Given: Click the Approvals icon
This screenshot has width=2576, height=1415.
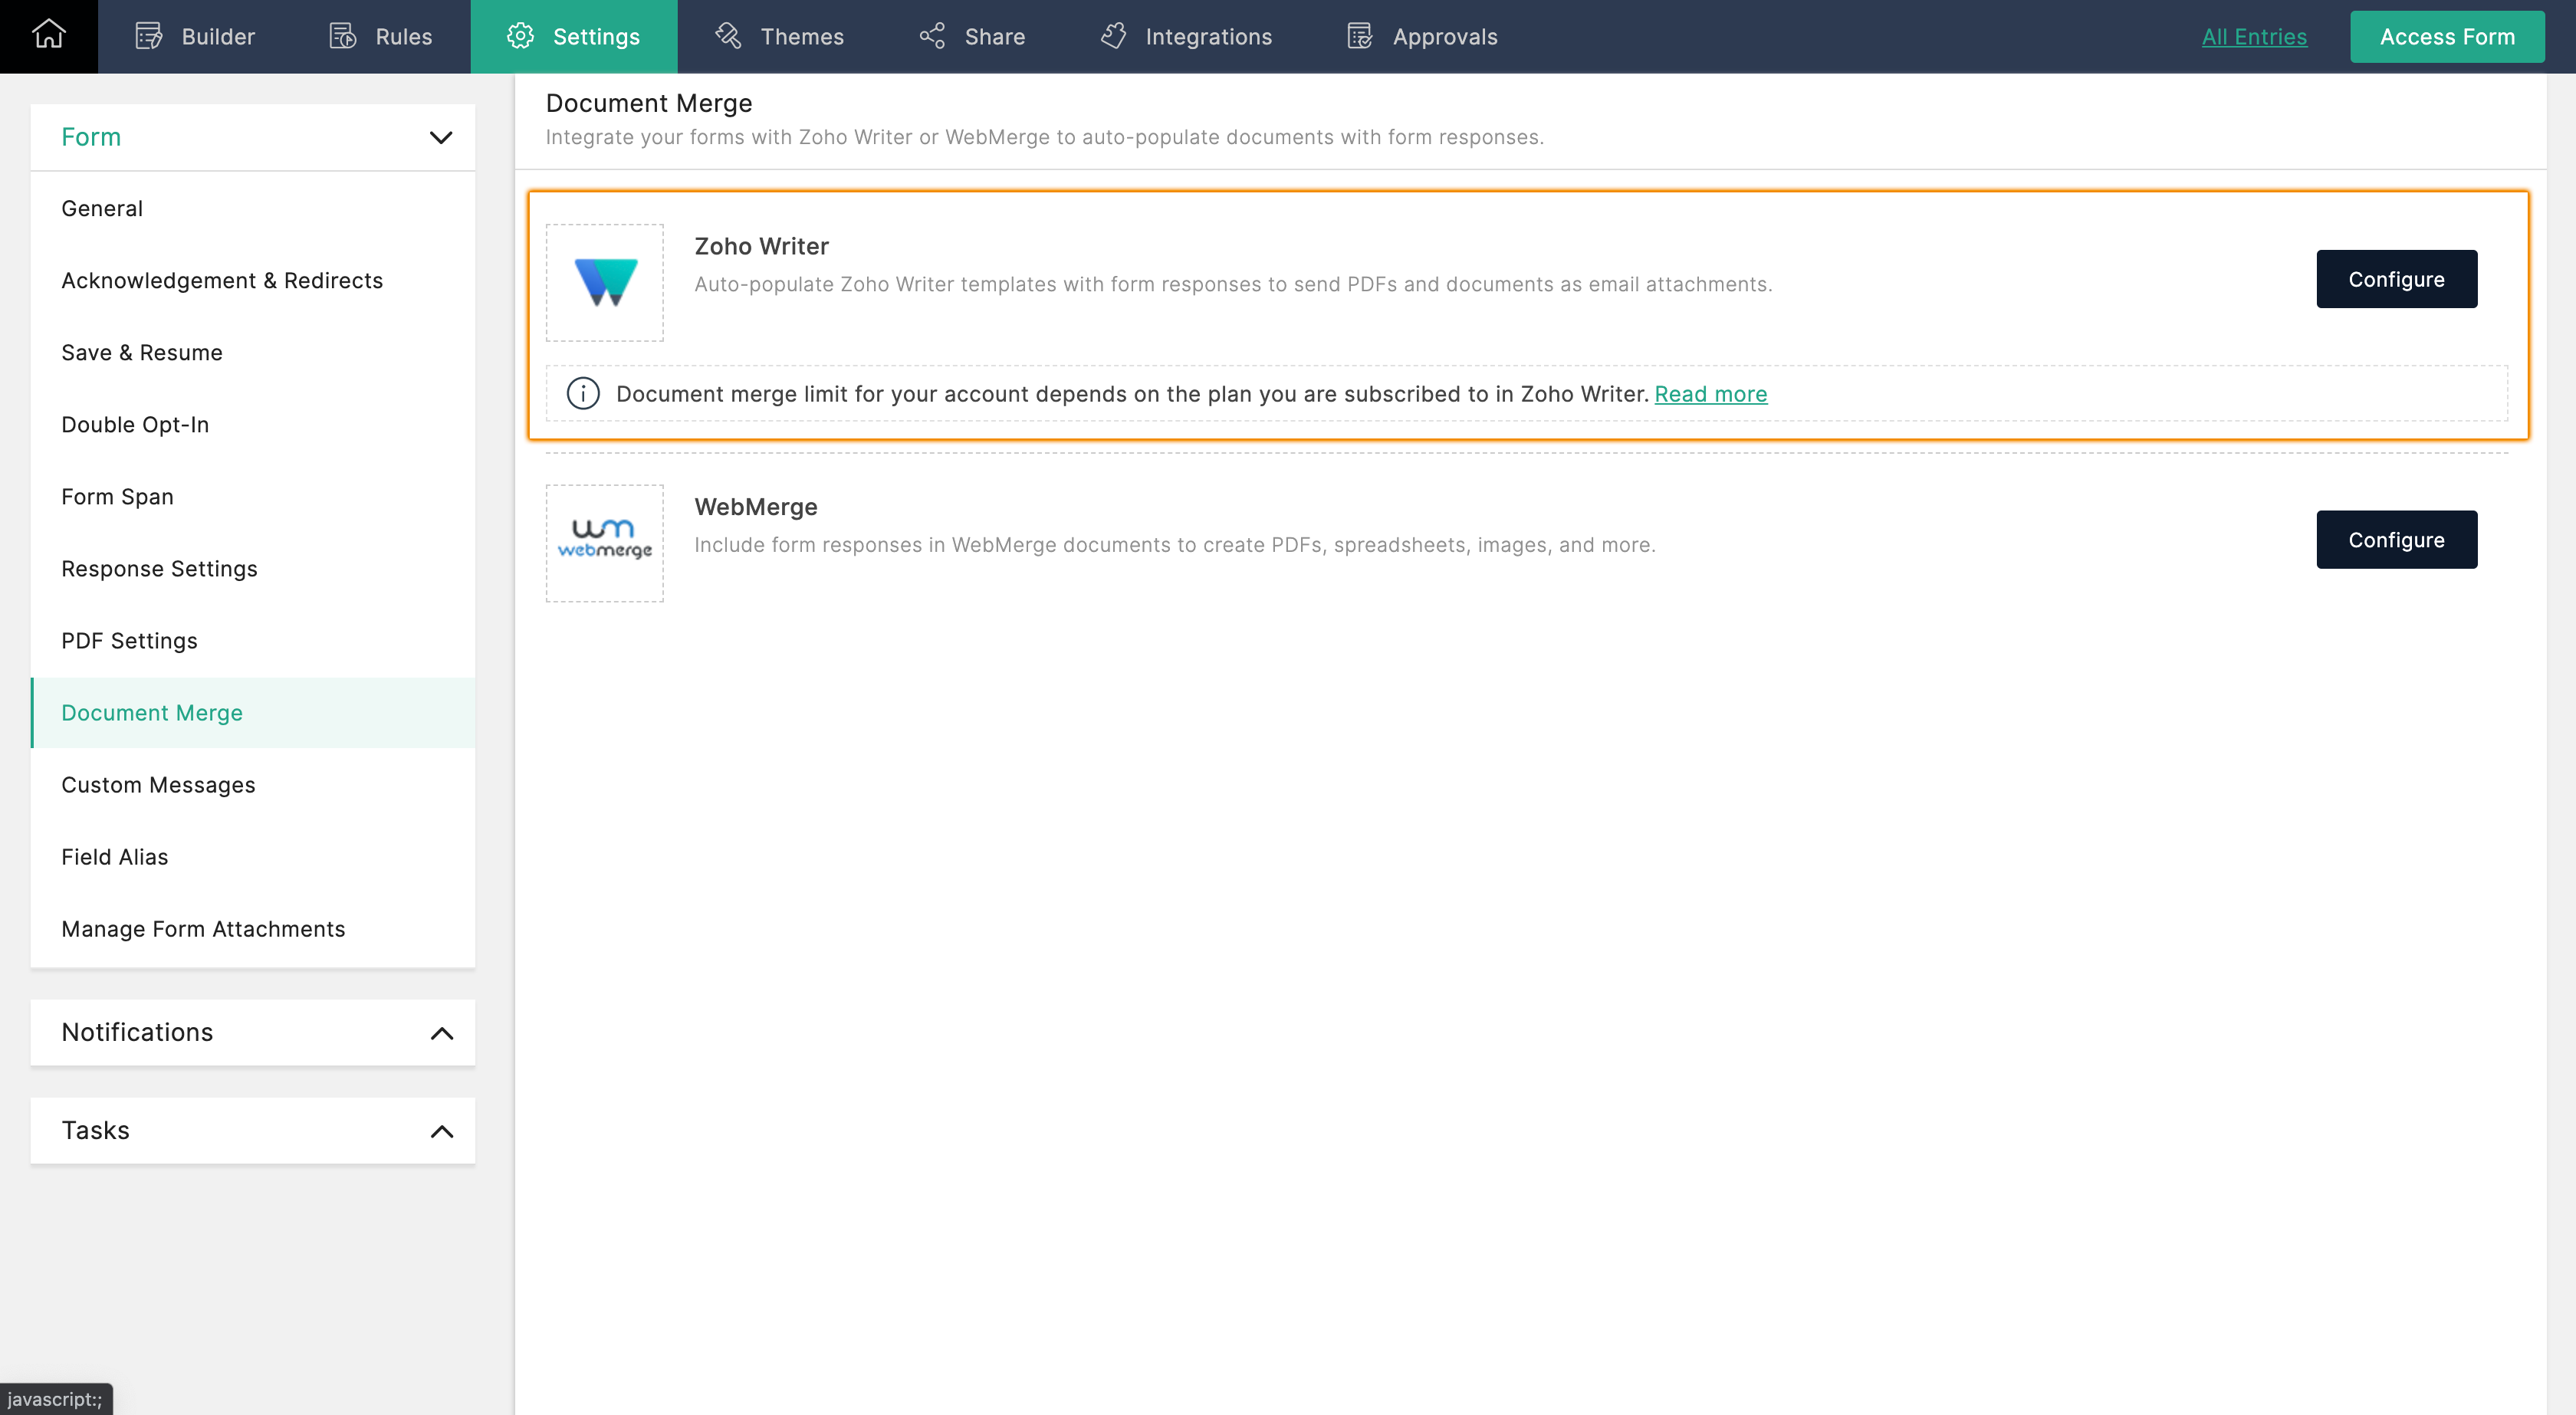Looking at the screenshot, I should point(1360,36).
